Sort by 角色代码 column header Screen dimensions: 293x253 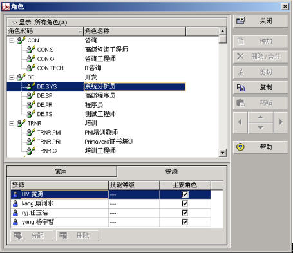coord(45,32)
